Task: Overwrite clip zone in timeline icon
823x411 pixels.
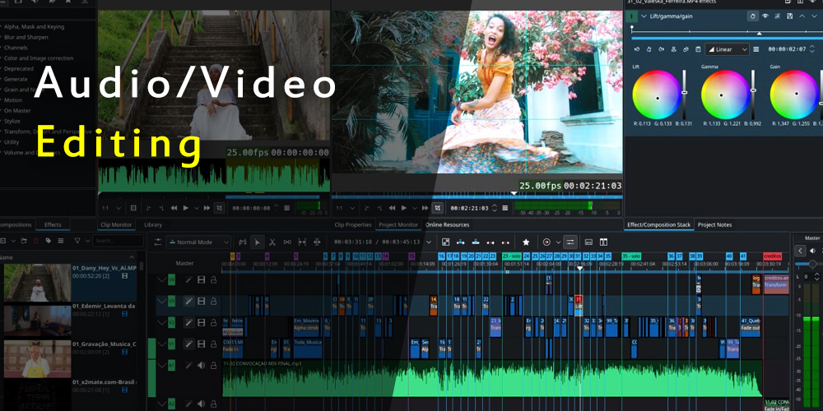Action: tap(476, 242)
